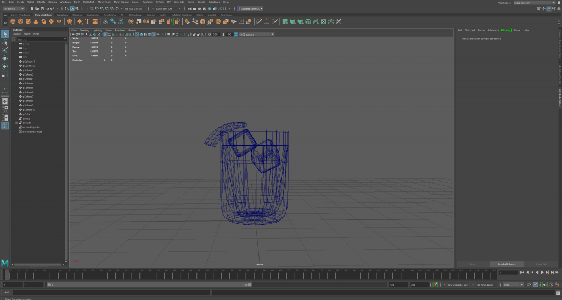Click the polygon cube shelf icon
This screenshot has height=300, width=562.
pyautogui.click(x=21, y=21)
